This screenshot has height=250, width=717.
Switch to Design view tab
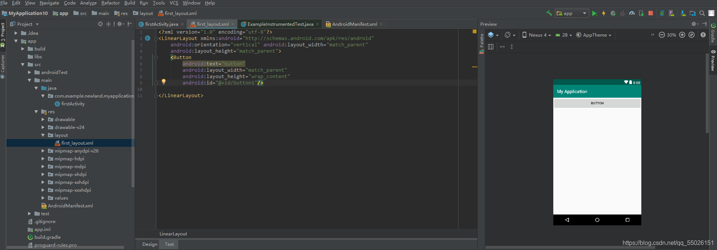click(149, 244)
